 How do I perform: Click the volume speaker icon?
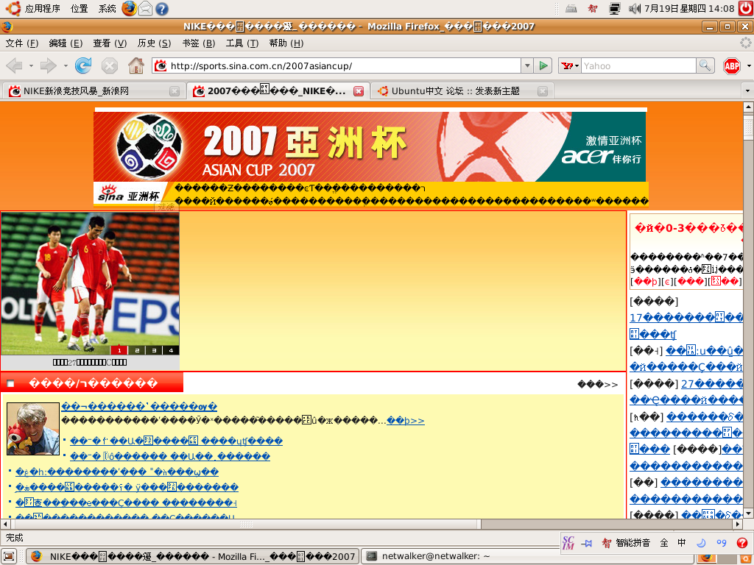(x=635, y=8)
